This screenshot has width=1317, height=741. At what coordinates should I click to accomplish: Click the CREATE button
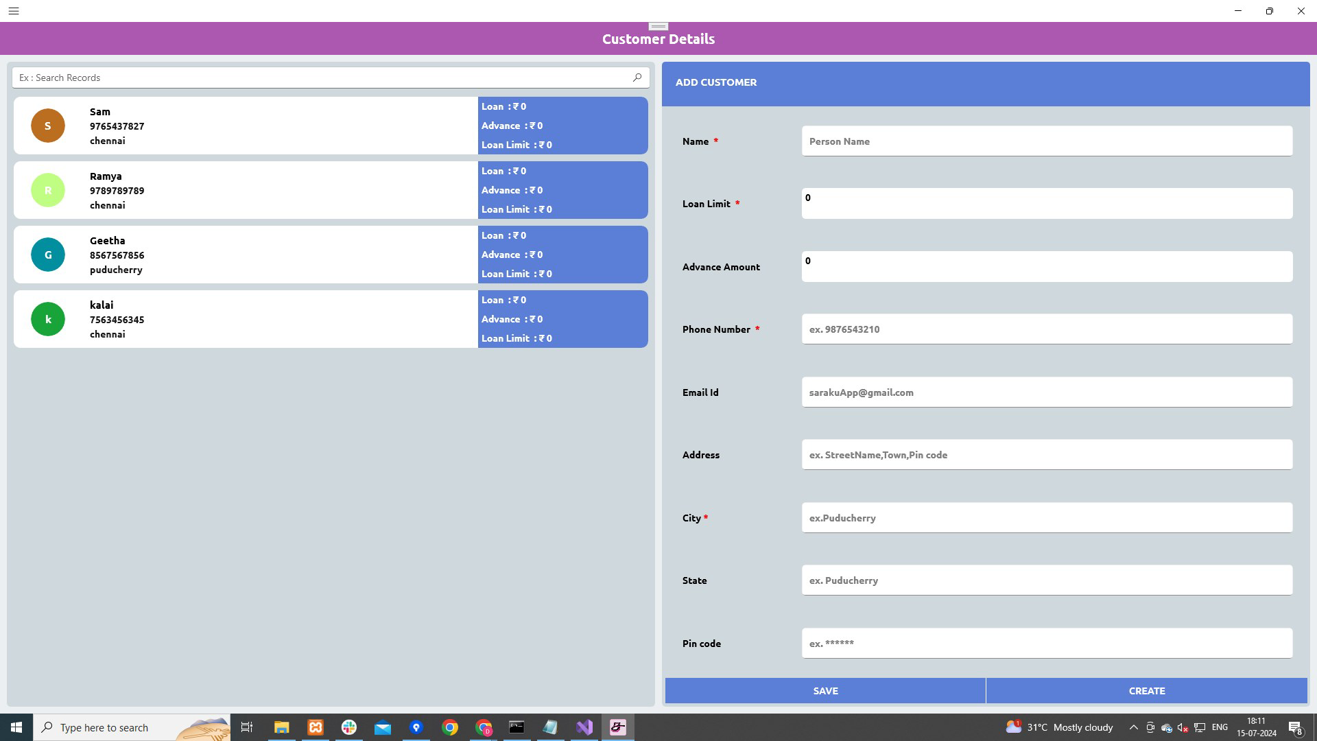(1146, 690)
